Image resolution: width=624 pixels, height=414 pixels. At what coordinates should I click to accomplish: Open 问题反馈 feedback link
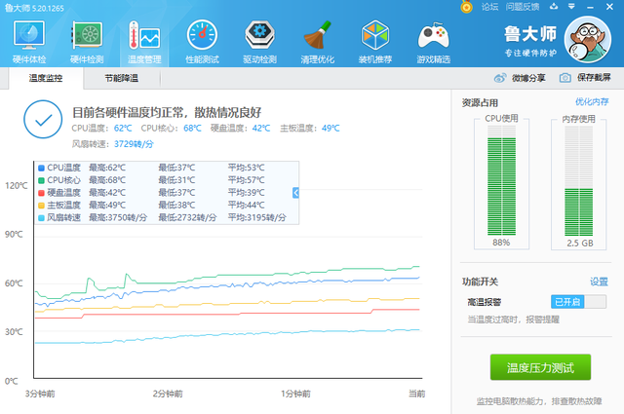coord(523,7)
